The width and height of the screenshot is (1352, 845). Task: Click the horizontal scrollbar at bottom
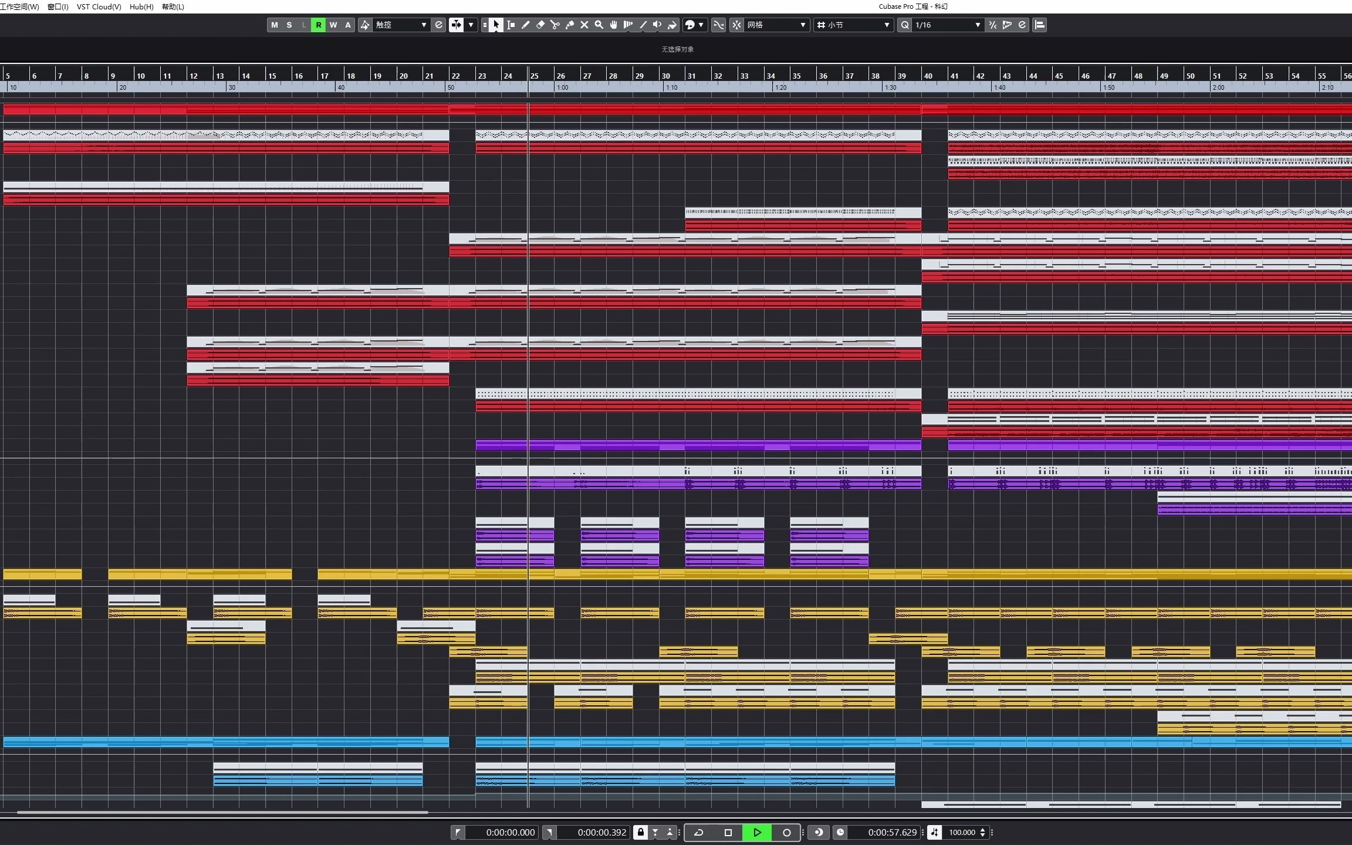point(222,813)
